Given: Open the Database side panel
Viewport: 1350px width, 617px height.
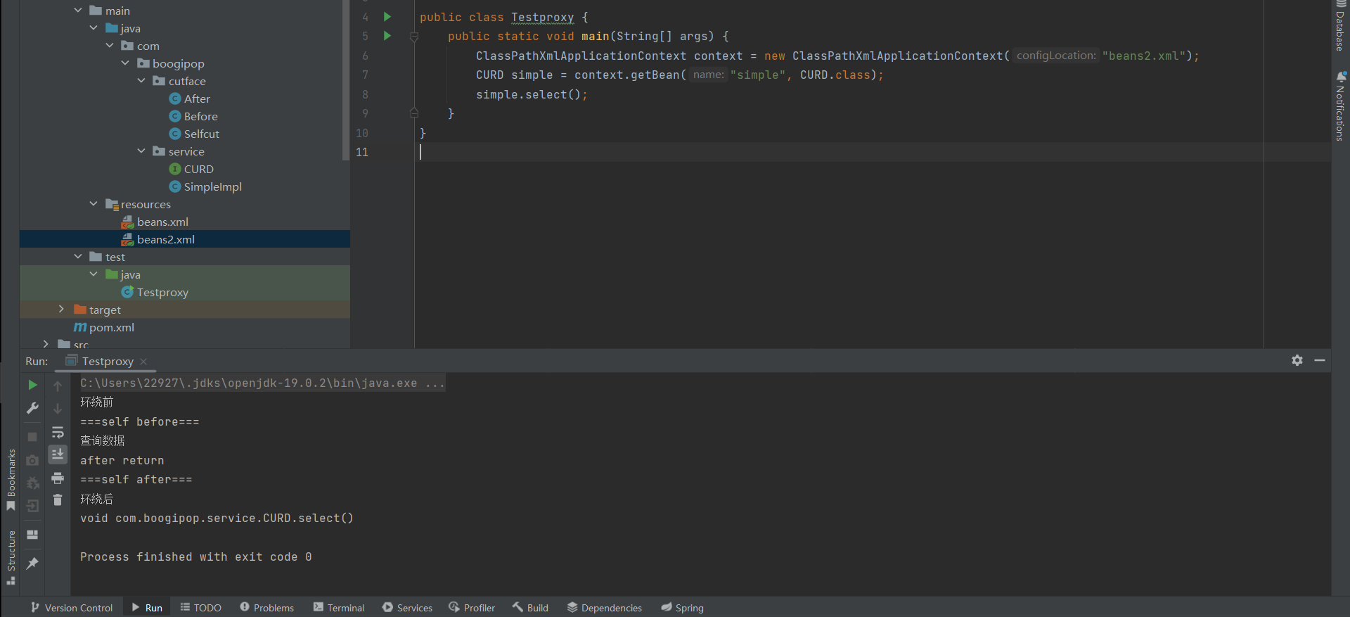Looking at the screenshot, I should point(1340,25).
